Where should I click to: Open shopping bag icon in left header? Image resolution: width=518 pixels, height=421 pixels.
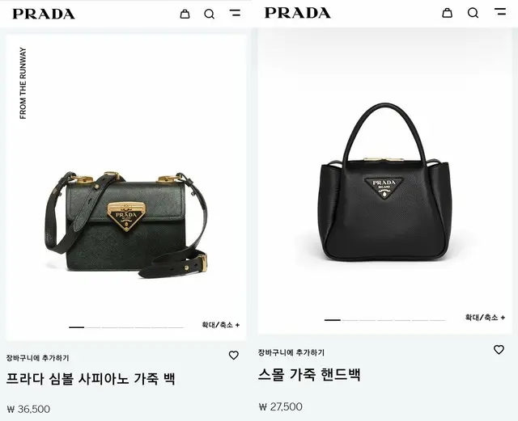[x=185, y=14]
